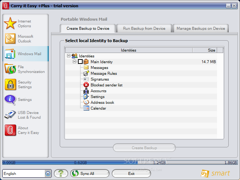Viewport: 240px width, 180px height.
Task: Click the Blocked sender list red X icon
Action: pyautogui.click(x=86, y=85)
